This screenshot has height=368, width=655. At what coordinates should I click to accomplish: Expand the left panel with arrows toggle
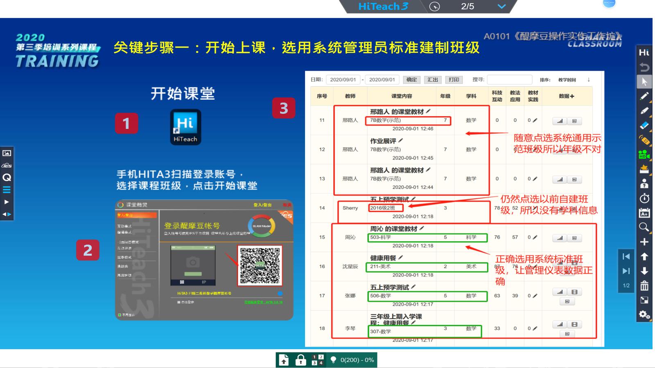(7, 214)
